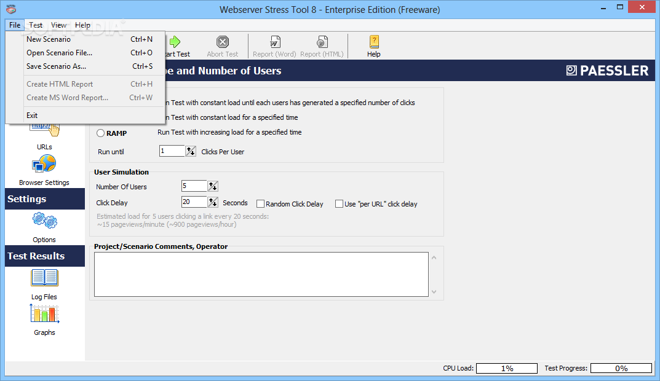The width and height of the screenshot is (660, 381).
Task: Open the View menu
Action: click(x=58, y=25)
